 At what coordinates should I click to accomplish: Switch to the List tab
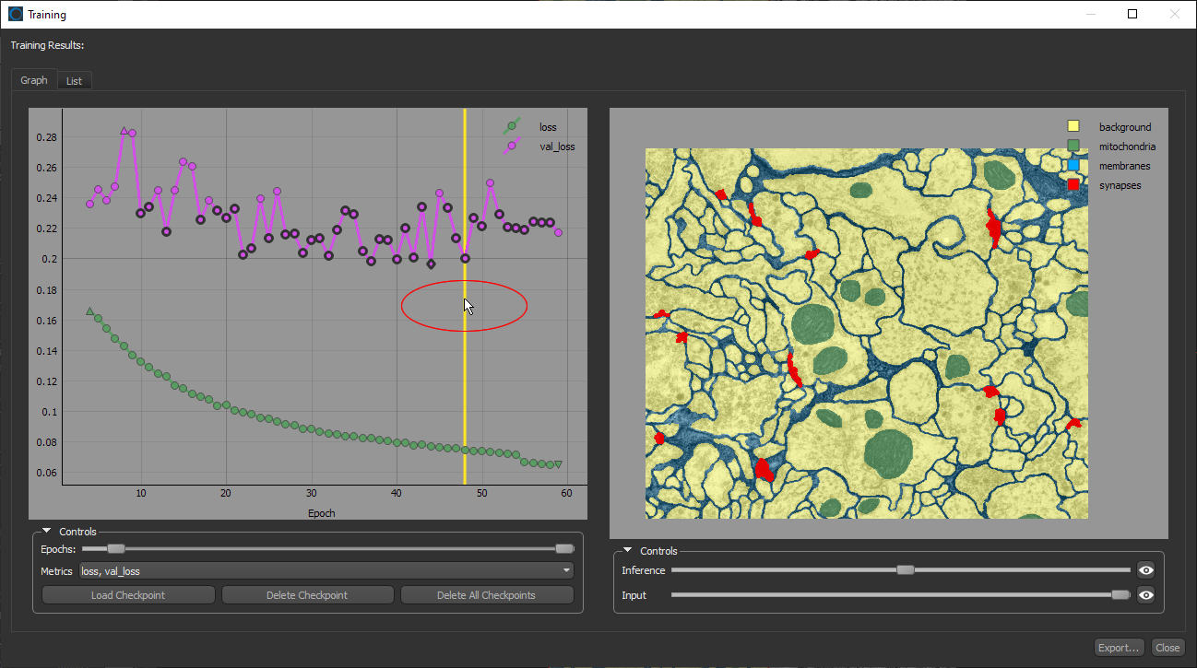tap(74, 81)
